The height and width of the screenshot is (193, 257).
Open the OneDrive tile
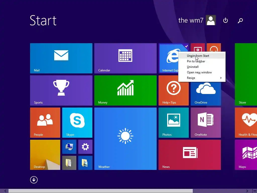point(206,93)
